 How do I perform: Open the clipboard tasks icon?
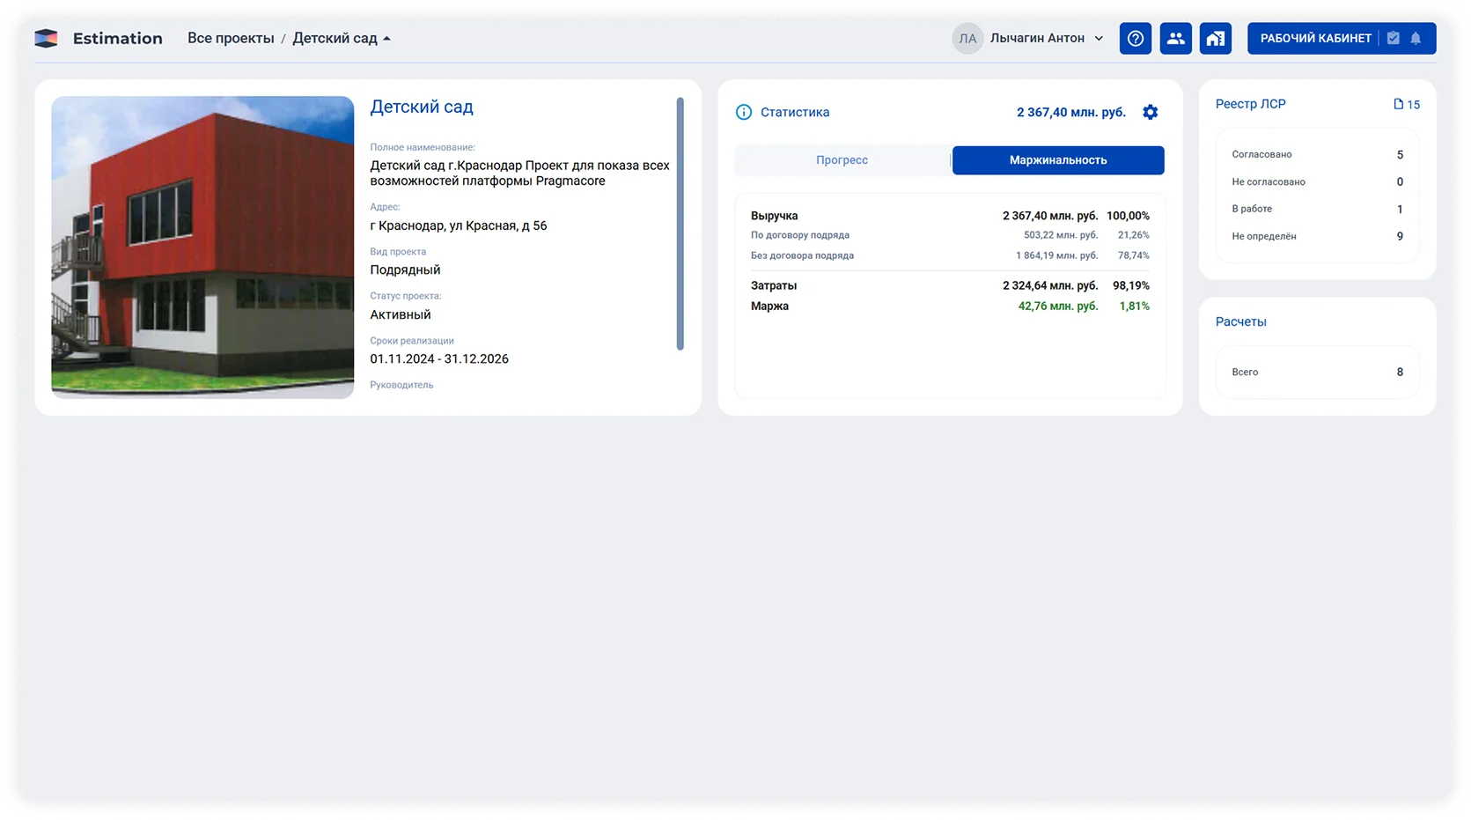[x=1394, y=39]
